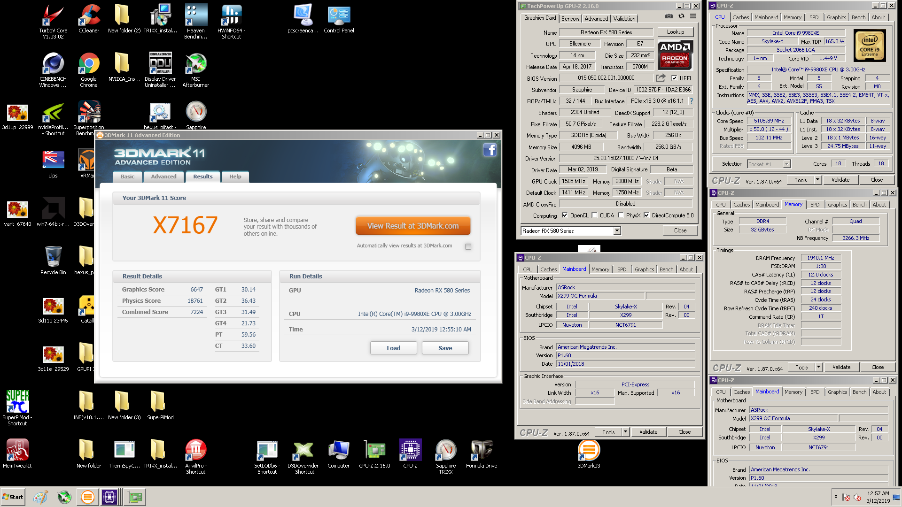Launch CINEBENCH Windows icon
The height and width of the screenshot is (507, 902).
[53, 69]
